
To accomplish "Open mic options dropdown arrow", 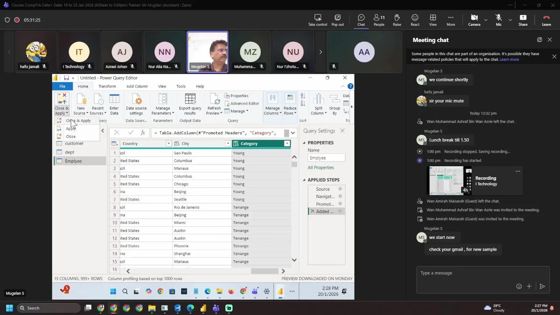I will (x=510, y=20).
